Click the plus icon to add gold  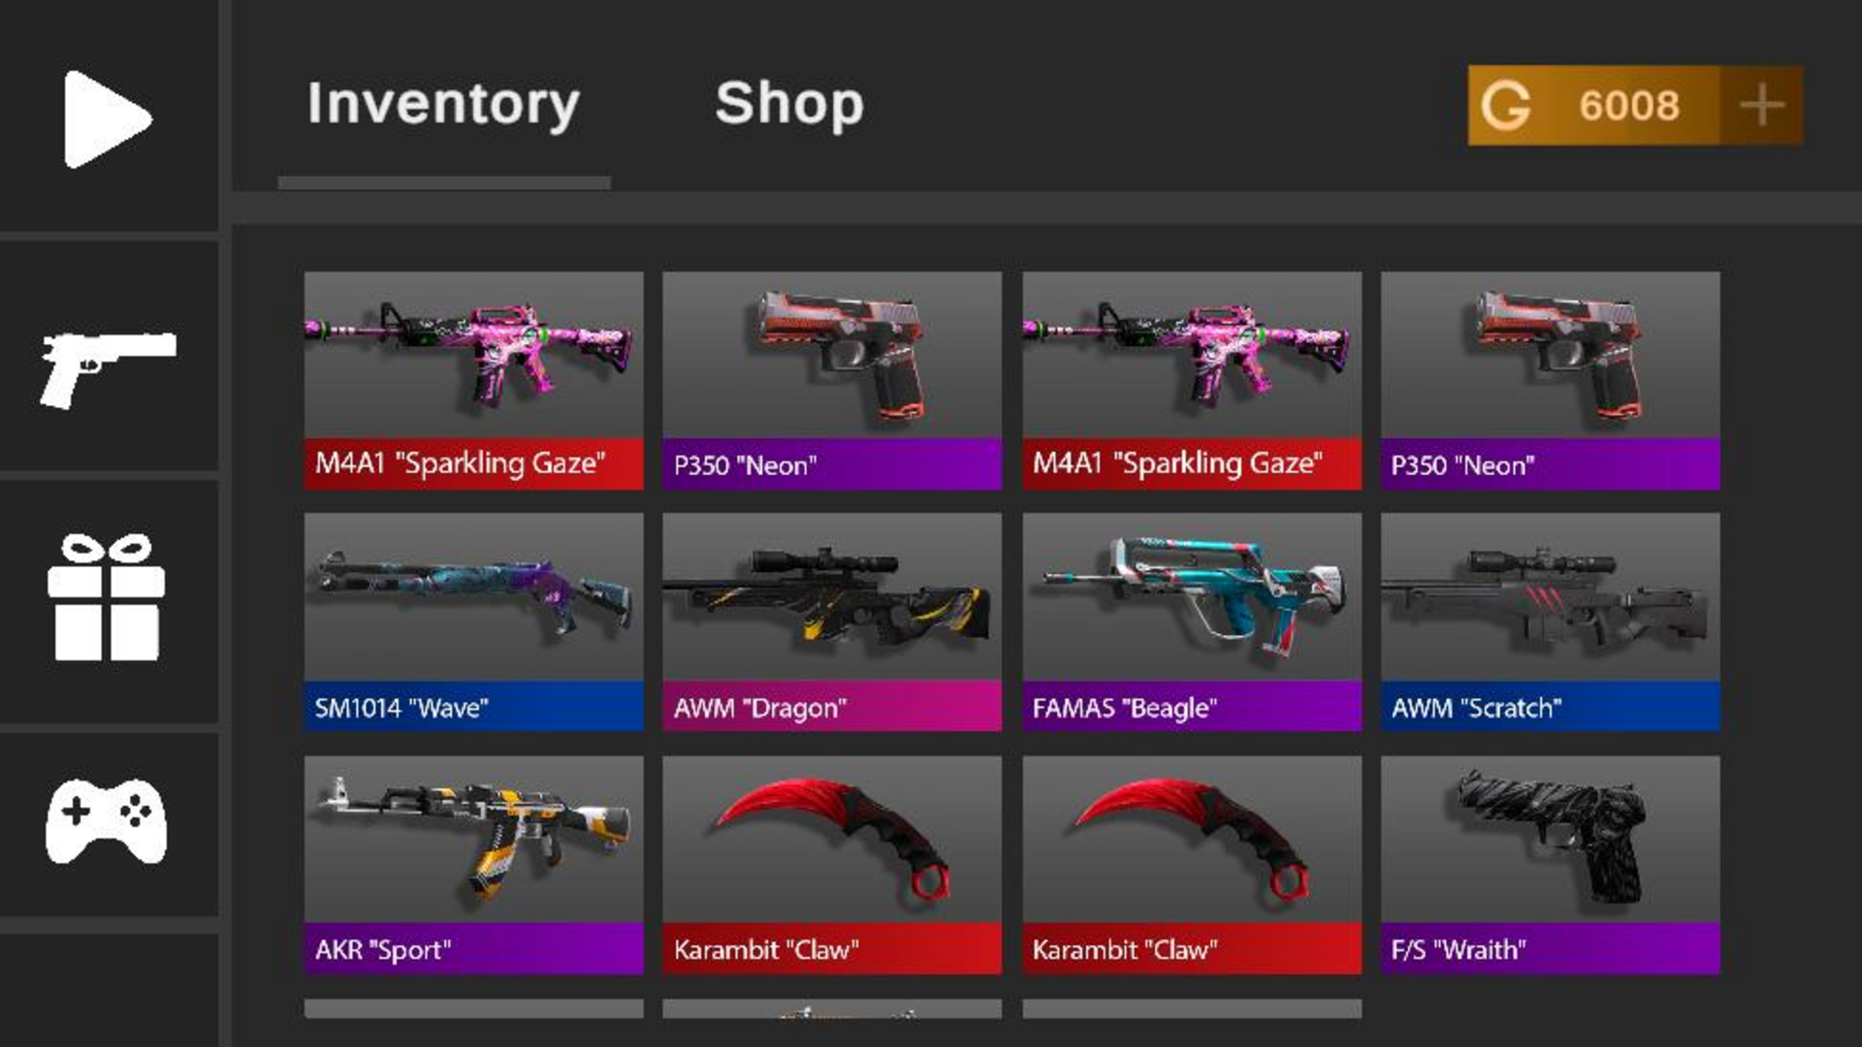(x=1761, y=105)
